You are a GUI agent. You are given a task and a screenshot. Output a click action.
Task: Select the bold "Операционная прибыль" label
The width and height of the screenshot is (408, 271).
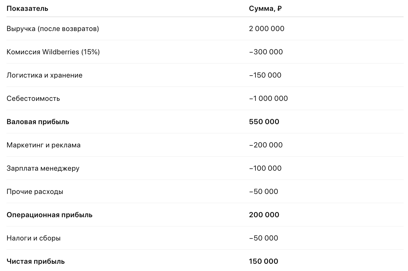coord(49,215)
